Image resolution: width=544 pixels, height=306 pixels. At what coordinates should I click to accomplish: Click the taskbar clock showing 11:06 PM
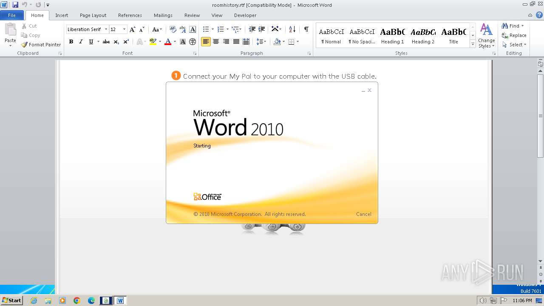pyautogui.click(x=522, y=300)
